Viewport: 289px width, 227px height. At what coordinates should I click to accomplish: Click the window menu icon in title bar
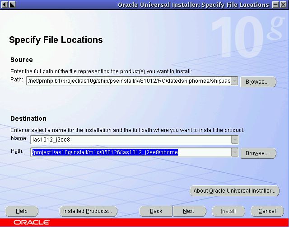tap(4, 4)
